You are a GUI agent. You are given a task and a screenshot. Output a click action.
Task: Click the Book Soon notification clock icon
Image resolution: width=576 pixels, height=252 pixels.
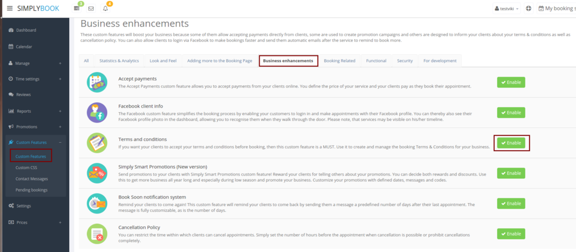pyautogui.click(x=97, y=203)
